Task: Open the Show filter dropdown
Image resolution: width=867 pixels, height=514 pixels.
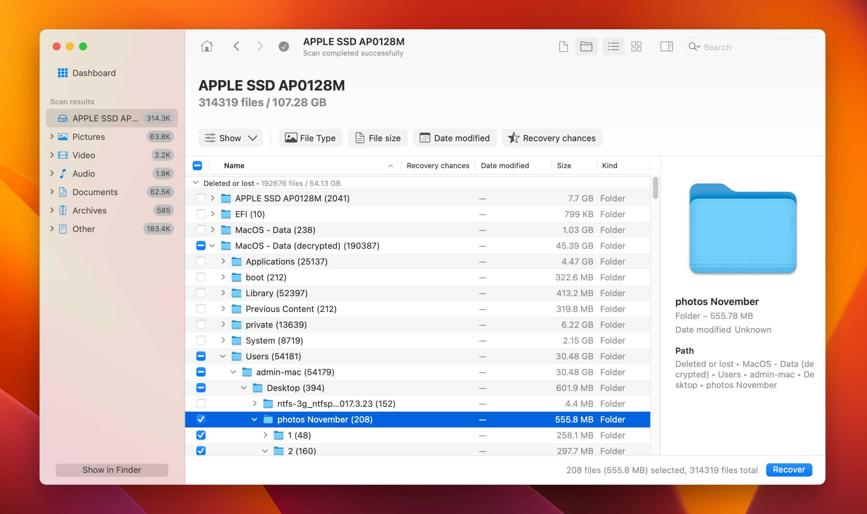Action: 231,138
